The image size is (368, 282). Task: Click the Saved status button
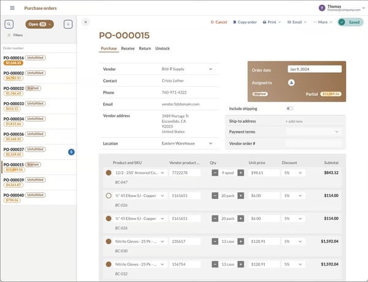click(x=350, y=22)
